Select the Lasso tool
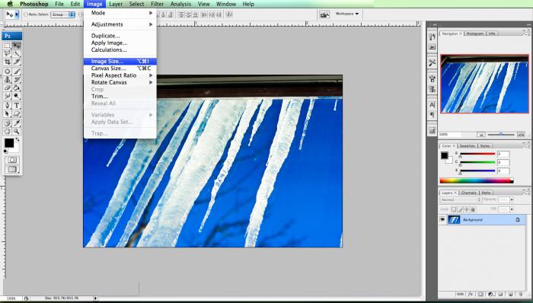 click(x=8, y=53)
